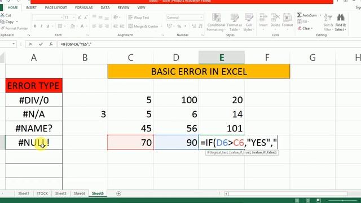
Task: Toggle Center horizontal alignment
Action: [x=100, y=27]
